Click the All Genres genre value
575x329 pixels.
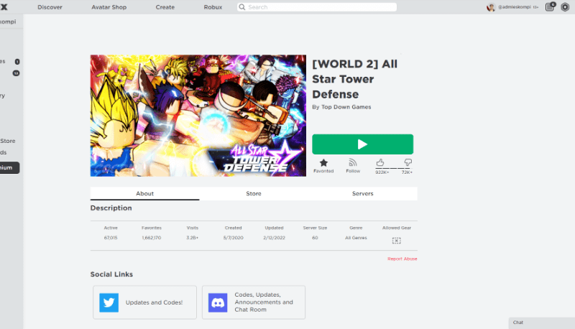[x=356, y=238]
